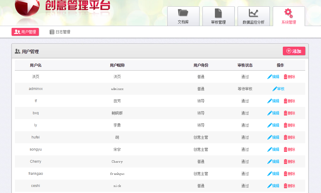
Task: Click the 审核状态 column header
Action: click(x=245, y=65)
